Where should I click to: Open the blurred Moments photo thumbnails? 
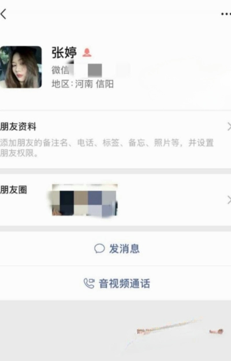[84, 200]
